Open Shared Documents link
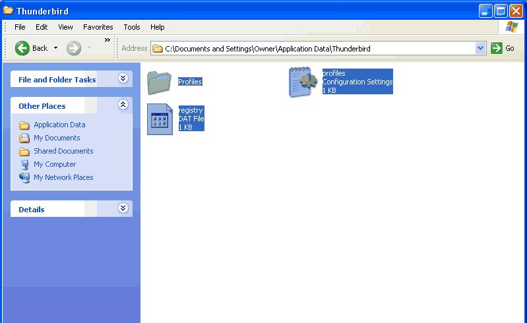527x323 pixels. coord(63,151)
